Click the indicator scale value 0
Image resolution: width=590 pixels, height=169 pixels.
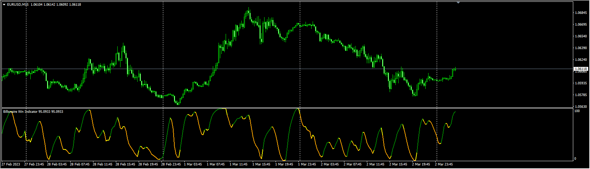click(x=575, y=159)
